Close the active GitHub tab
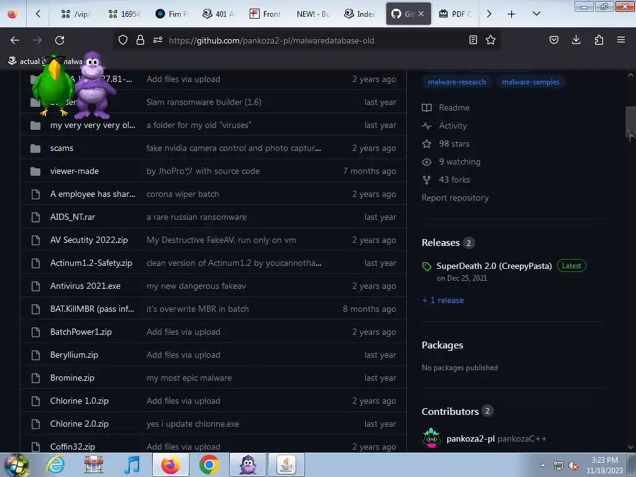Image resolution: width=636 pixels, height=477 pixels. coord(422,14)
